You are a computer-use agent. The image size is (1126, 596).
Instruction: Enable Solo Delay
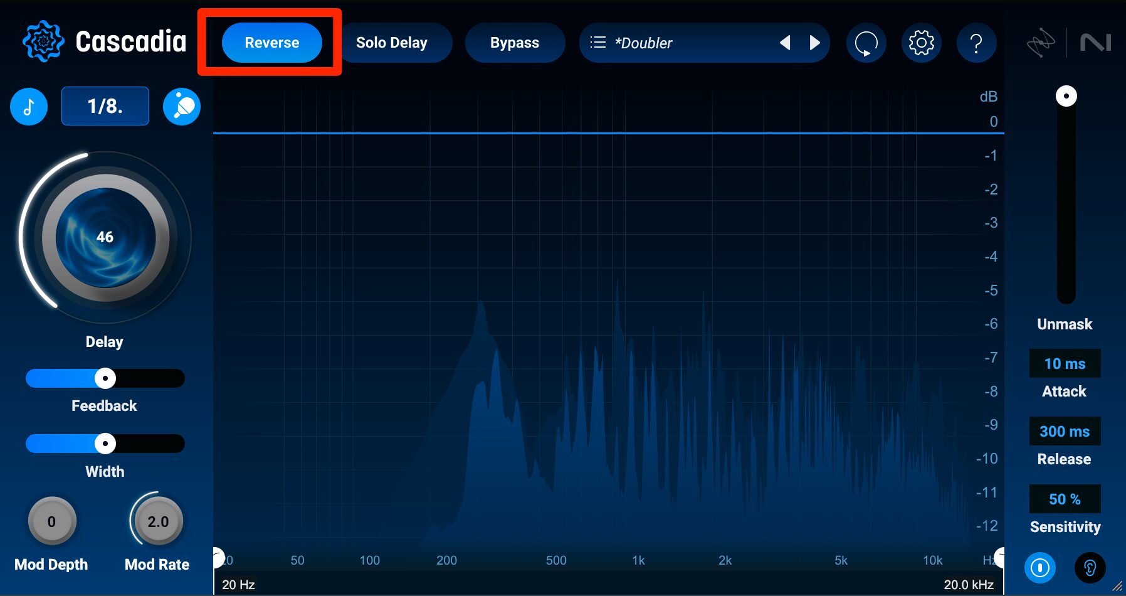[392, 43]
